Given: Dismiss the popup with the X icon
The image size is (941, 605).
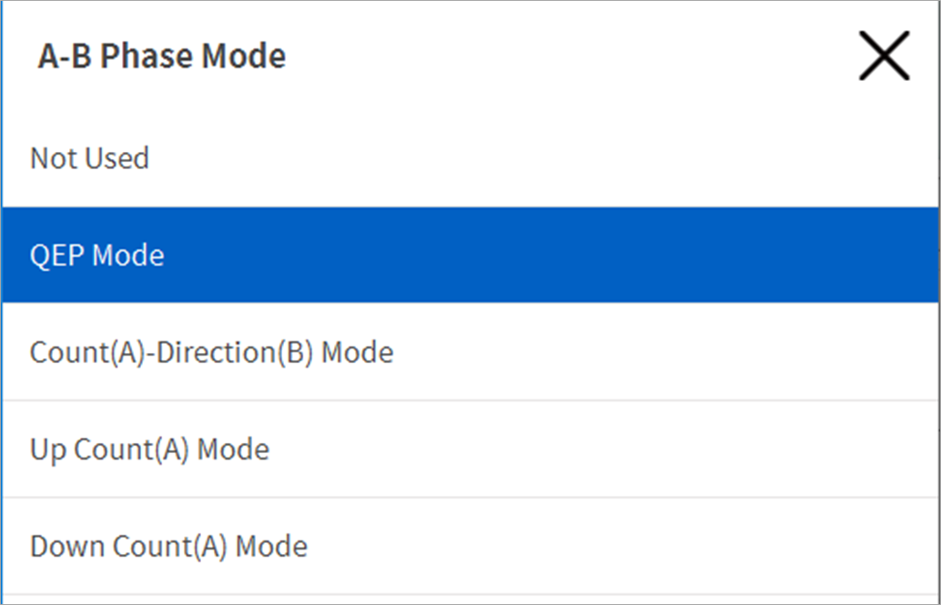Looking at the screenshot, I should 884,56.
